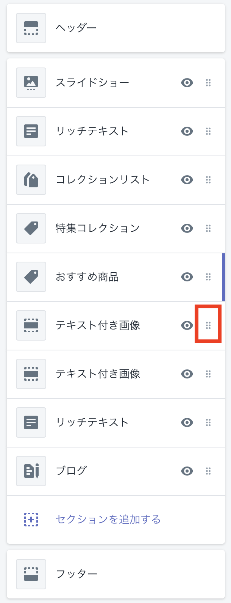The height and width of the screenshot is (603, 231).
Task: Toggle visibility of 特集コレクション section
Action: [187, 228]
